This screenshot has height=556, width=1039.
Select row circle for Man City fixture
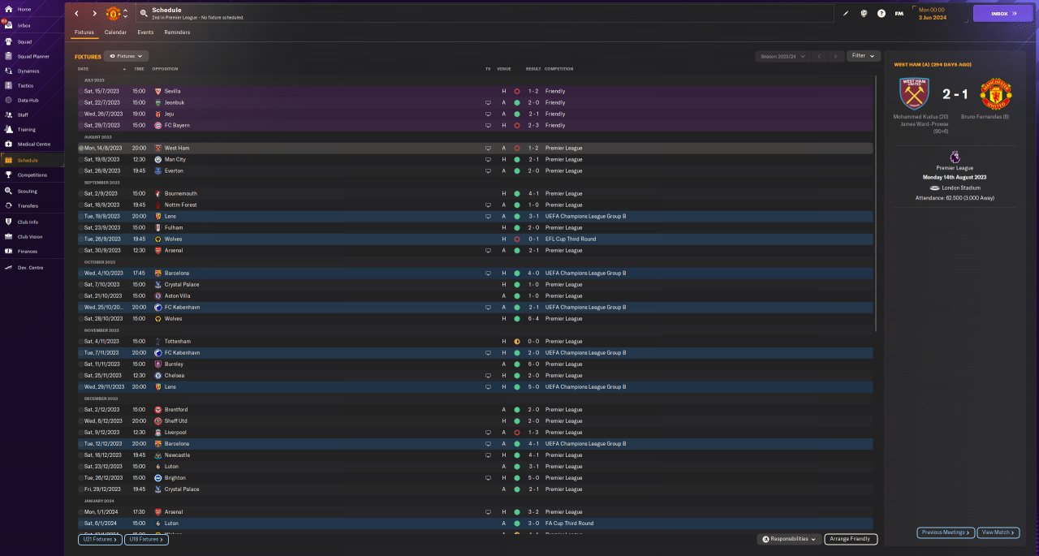[x=81, y=160]
